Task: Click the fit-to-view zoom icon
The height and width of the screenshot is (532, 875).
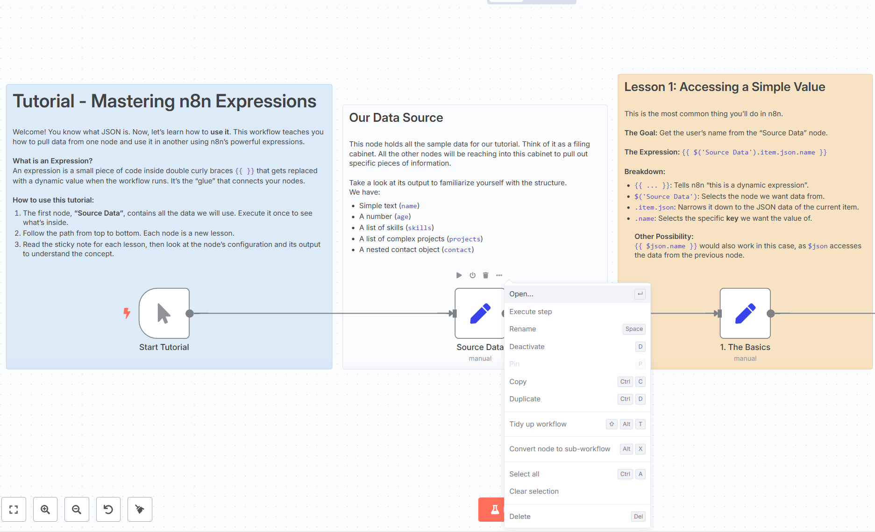Action: click(x=14, y=509)
